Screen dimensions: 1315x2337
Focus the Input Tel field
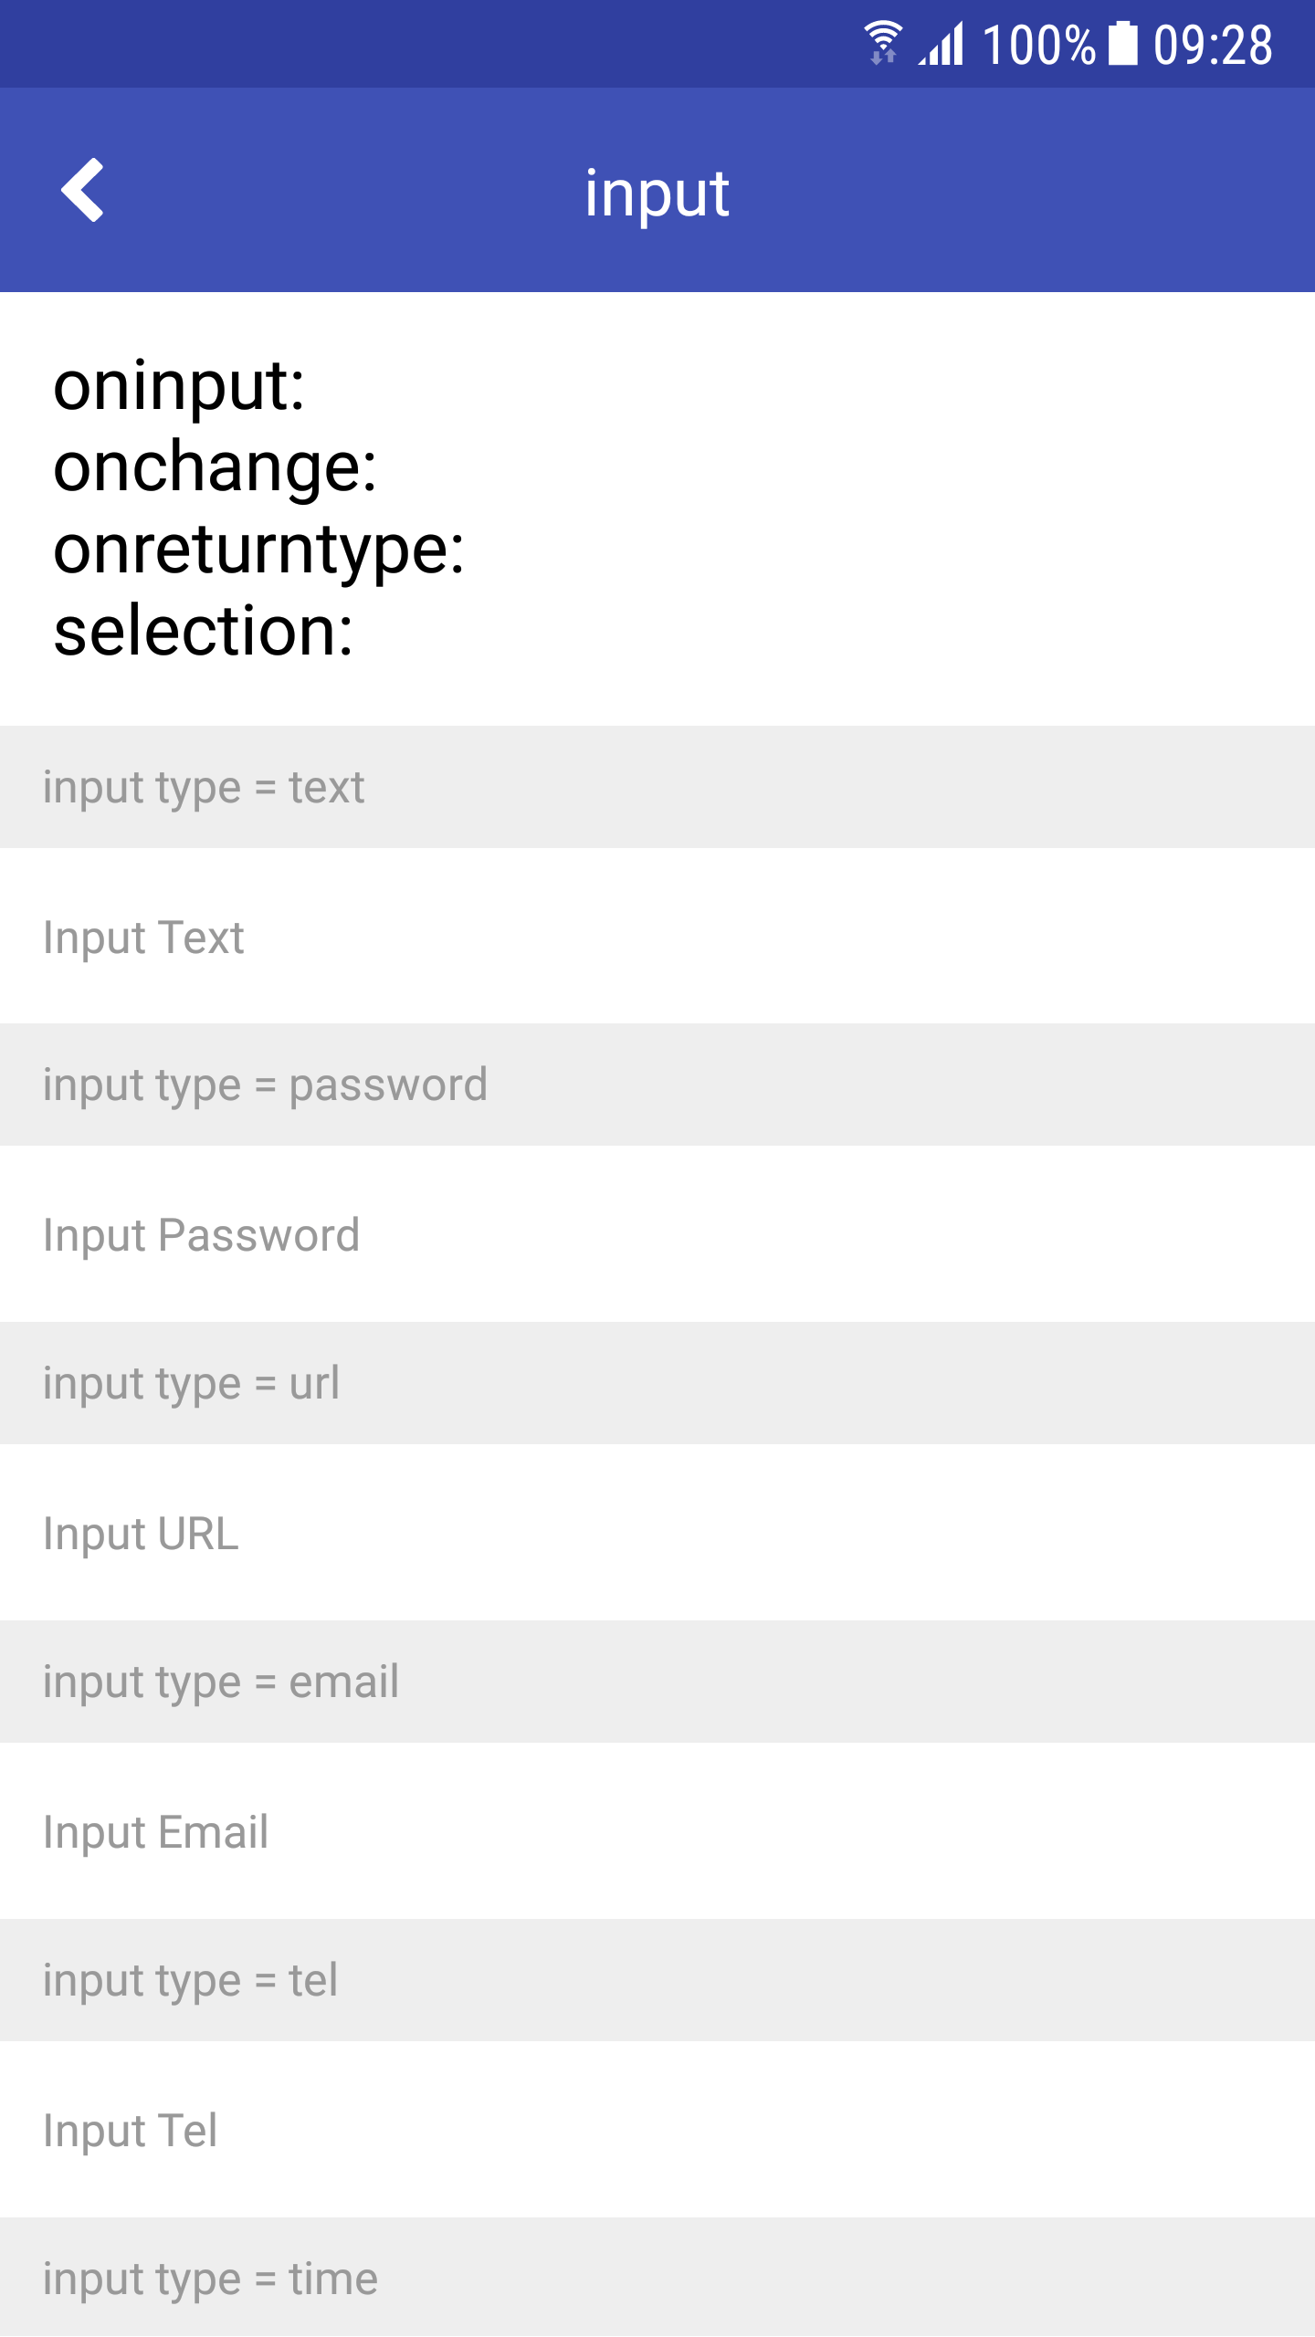coord(657,2130)
